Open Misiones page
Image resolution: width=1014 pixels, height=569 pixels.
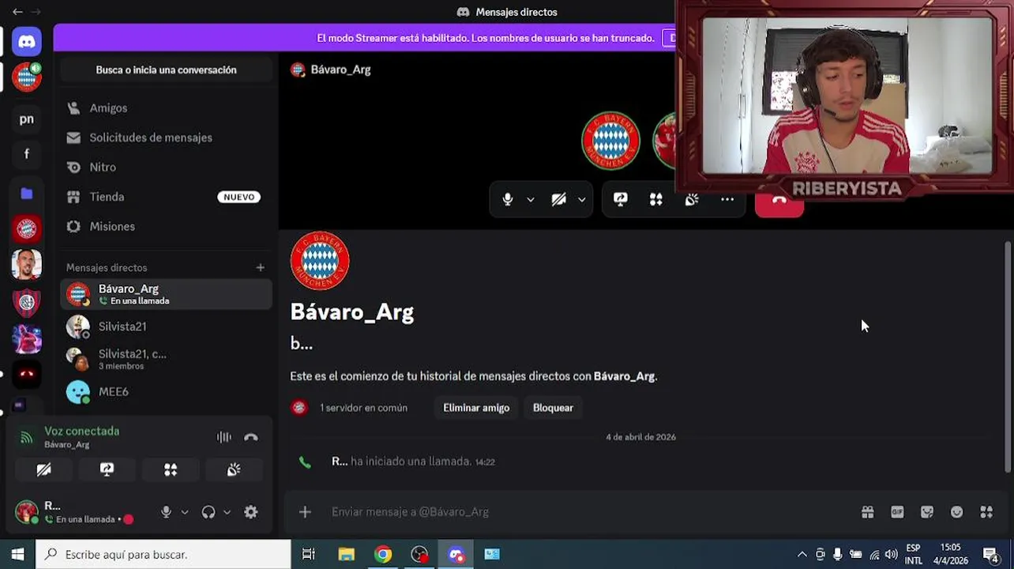click(x=166, y=227)
